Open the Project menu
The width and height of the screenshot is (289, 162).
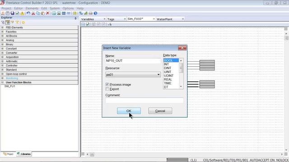(x=6, y=8)
